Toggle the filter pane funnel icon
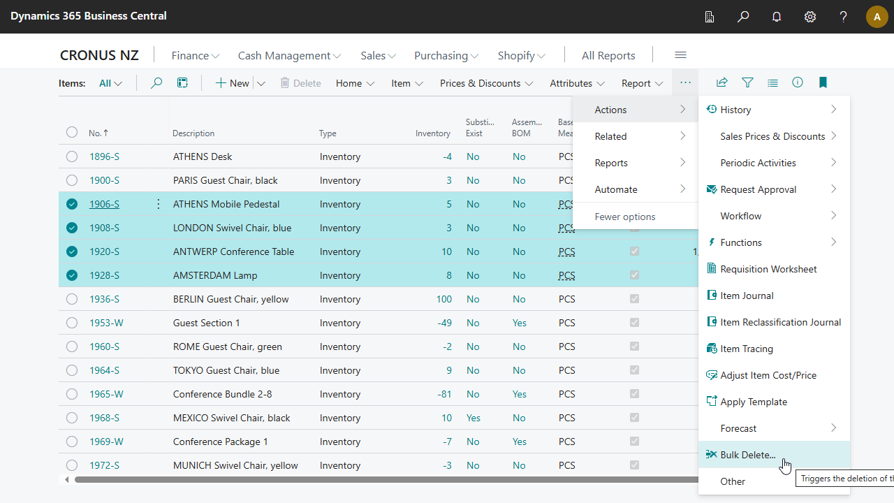This screenshot has height=503, width=894. 747,82
